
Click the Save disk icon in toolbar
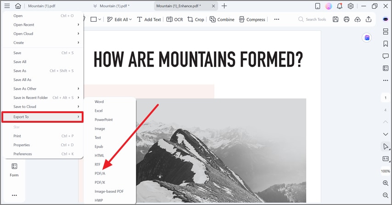pyautogui.click(x=336, y=19)
